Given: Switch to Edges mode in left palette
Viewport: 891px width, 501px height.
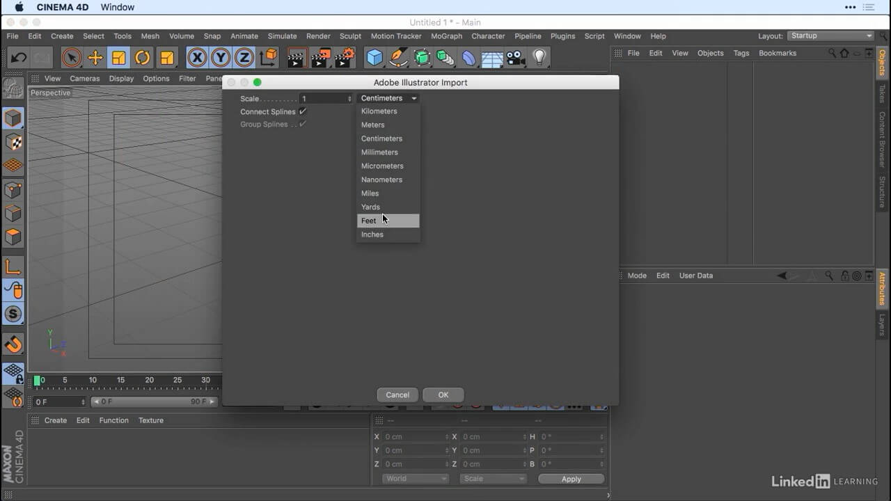Looking at the screenshot, I should click(13, 213).
